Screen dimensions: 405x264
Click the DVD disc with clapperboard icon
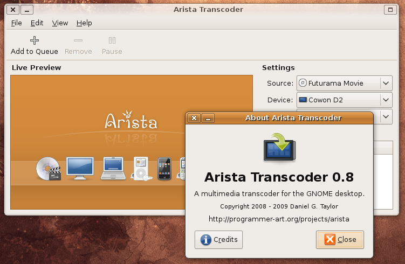(49, 169)
